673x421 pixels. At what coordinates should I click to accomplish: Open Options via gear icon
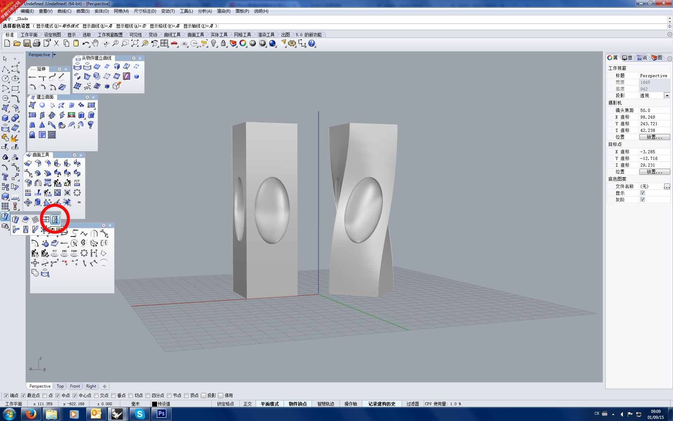pos(292,43)
